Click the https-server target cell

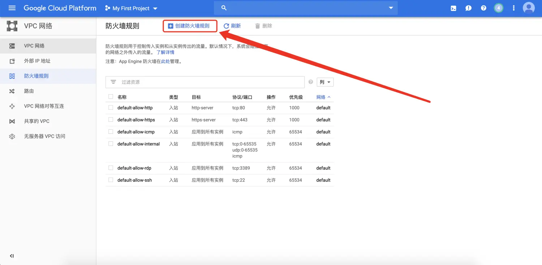pos(204,120)
